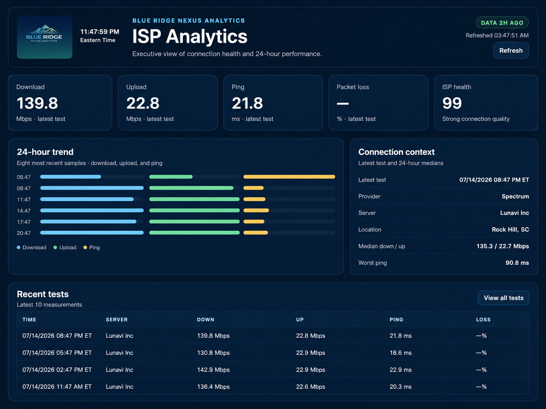Click the 11:47 green upload bar

point(194,199)
